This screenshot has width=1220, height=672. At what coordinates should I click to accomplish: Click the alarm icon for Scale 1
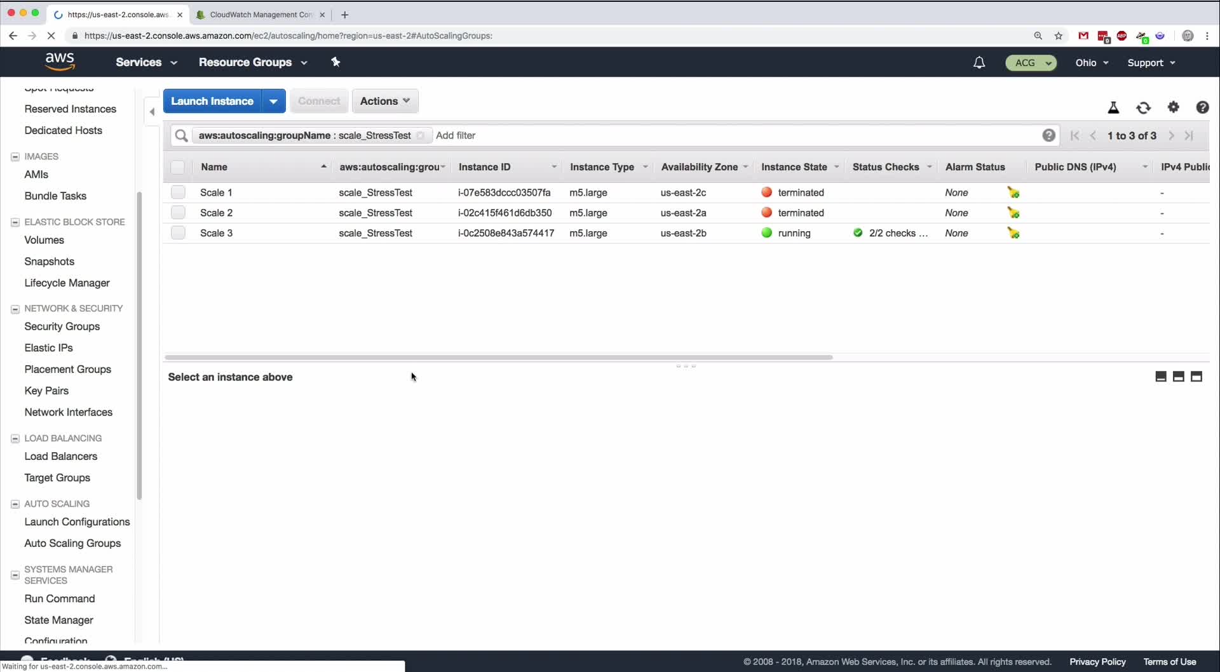pyautogui.click(x=1013, y=192)
